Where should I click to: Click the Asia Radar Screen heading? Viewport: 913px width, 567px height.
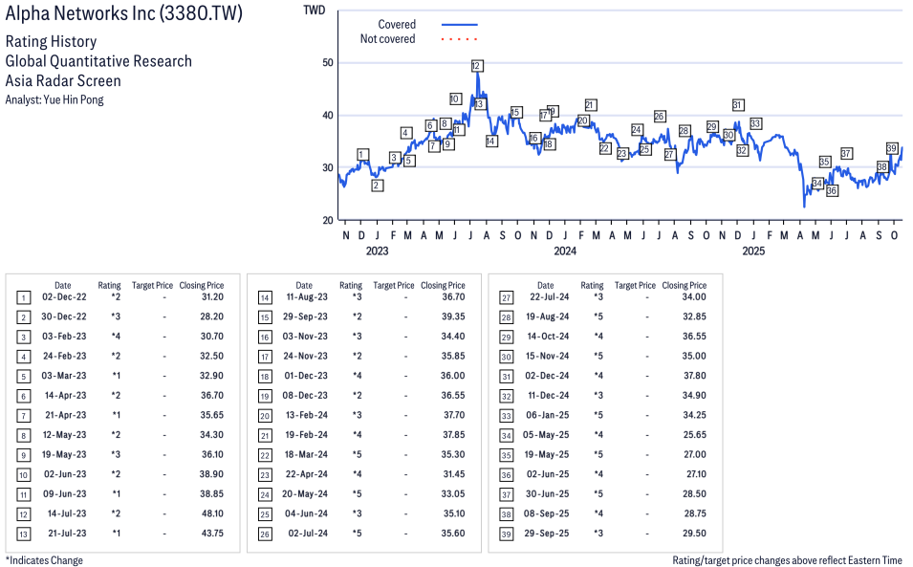pos(63,80)
